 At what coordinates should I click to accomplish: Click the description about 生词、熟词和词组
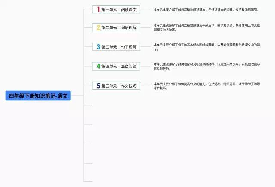coord(206,28)
